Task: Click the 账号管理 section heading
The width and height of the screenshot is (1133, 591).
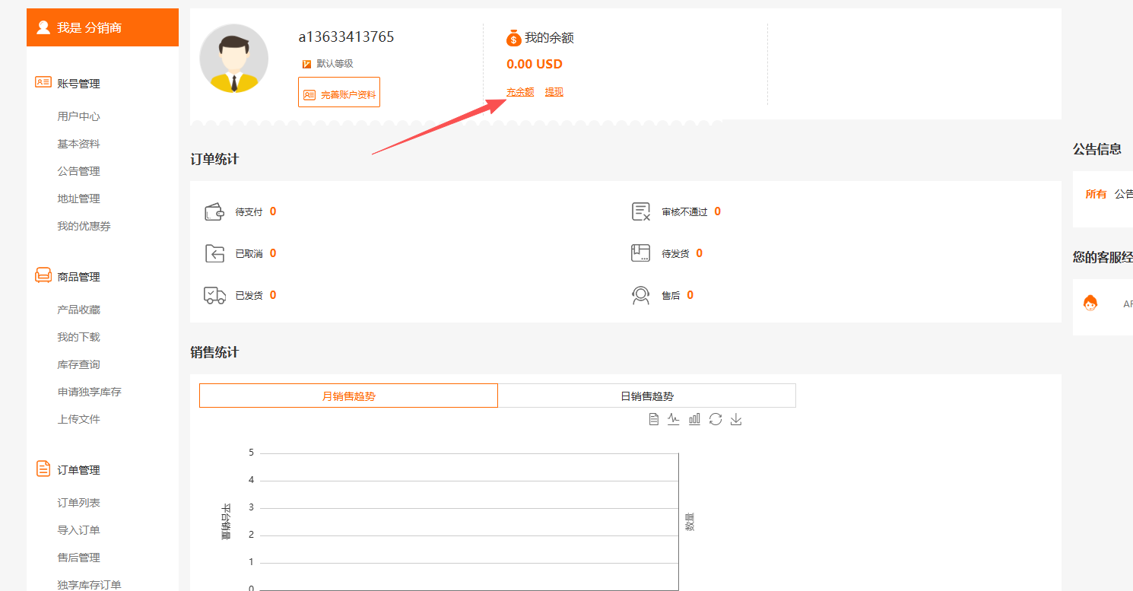Action: point(78,84)
